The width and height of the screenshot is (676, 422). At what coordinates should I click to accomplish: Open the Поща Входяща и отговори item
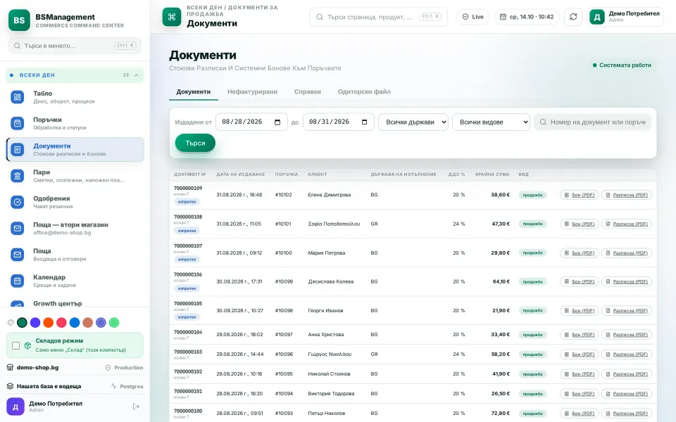point(75,255)
